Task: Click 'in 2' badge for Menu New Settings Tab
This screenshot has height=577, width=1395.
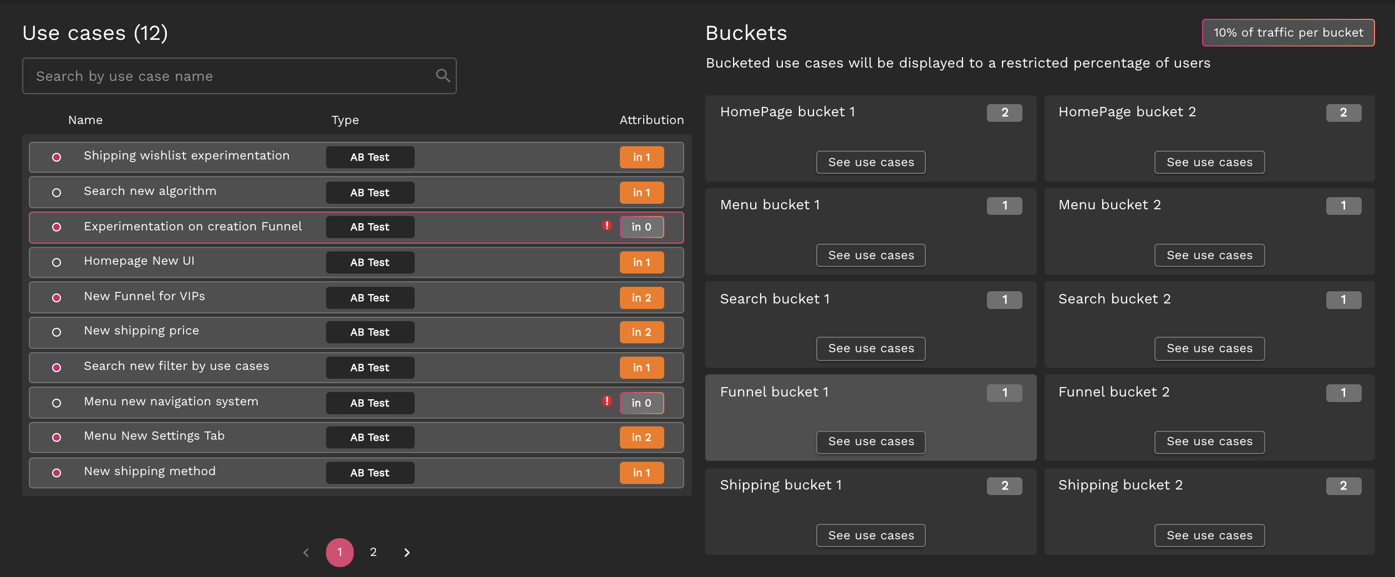Action: 642,437
